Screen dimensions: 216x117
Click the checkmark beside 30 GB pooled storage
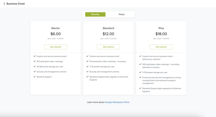pos(35,66)
